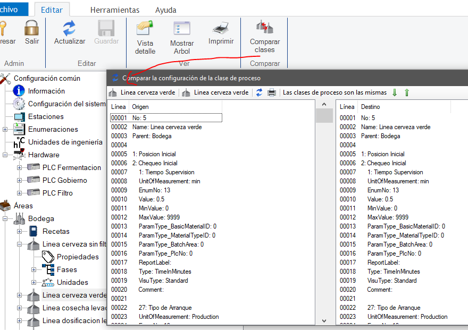Select Unidades de ingeniería tree item

(65, 142)
